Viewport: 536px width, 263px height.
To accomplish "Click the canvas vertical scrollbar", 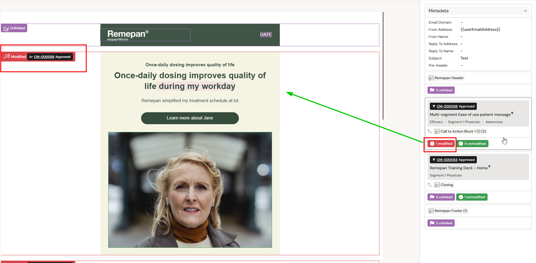I will tap(383, 66).
